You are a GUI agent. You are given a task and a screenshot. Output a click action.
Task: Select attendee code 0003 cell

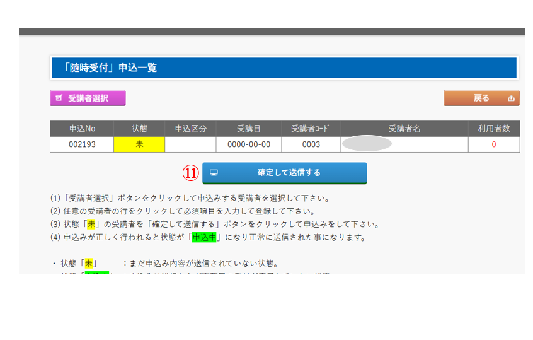(x=311, y=144)
